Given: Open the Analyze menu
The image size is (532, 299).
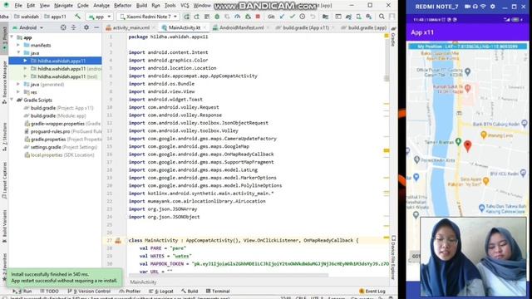Looking at the screenshot, I should [x=101, y=6].
